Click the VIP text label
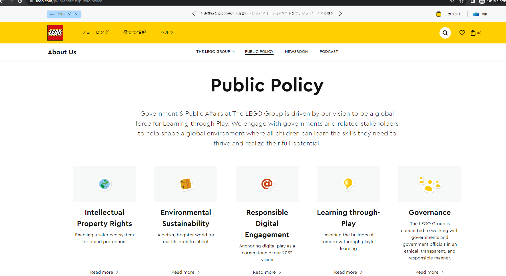The width and height of the screenshot is (506, 276). 484,14
